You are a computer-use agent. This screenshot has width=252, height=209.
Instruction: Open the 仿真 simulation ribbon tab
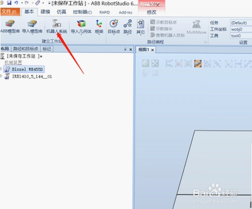point(61,12)
